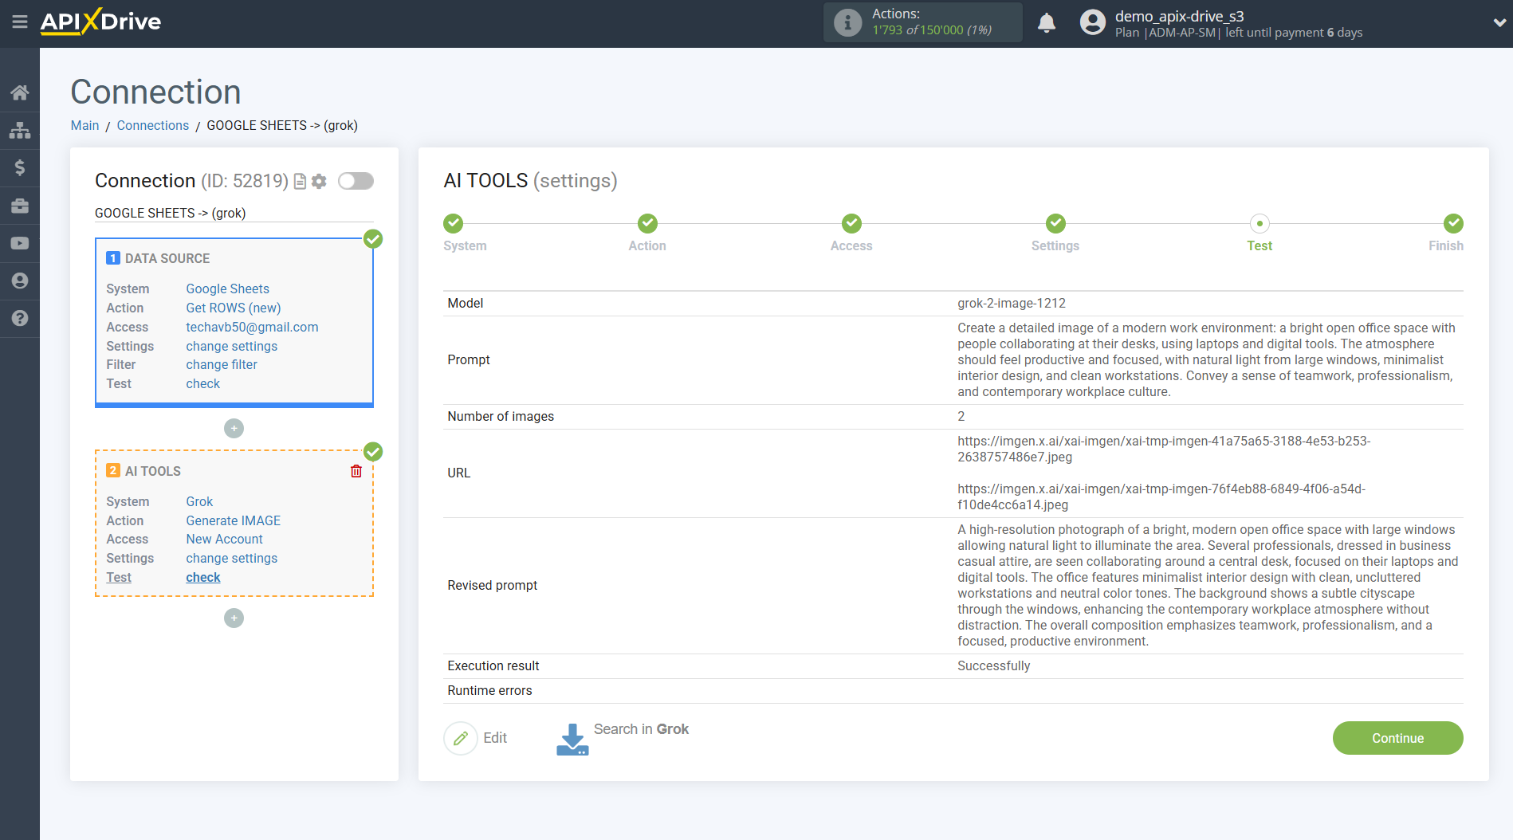The image size is (1513, 840).
Task: Click the Edit button
Action: [x=477, y=738]
